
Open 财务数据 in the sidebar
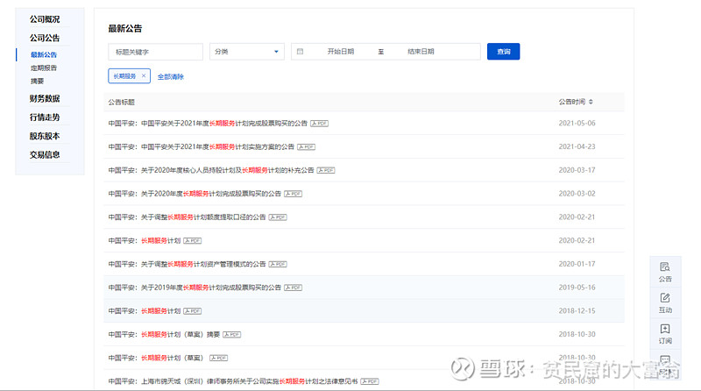[x=45, y=98]
